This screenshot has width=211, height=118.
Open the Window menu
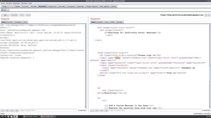click(24, 3)
